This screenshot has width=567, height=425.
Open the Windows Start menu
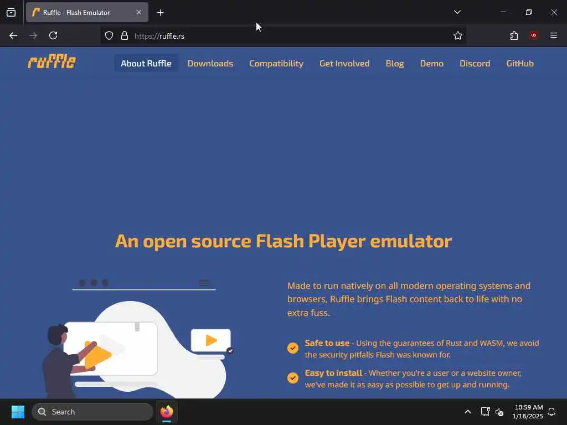coord(18,412)
